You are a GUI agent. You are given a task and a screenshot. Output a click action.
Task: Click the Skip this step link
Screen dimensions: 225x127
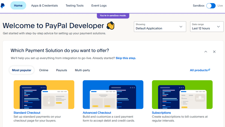(x=126, y=58)
